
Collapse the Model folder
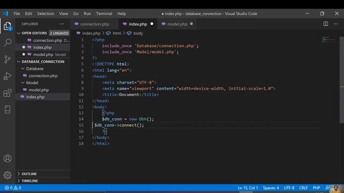coord(32,83)
